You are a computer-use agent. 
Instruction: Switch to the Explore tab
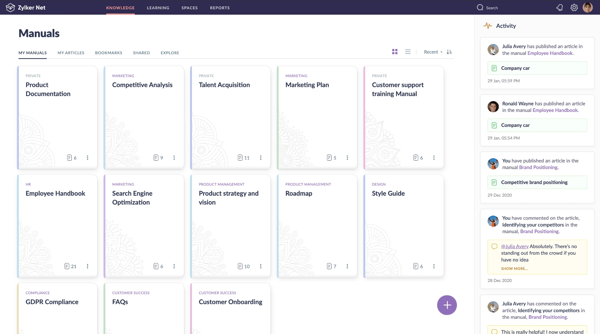point(170,53)
